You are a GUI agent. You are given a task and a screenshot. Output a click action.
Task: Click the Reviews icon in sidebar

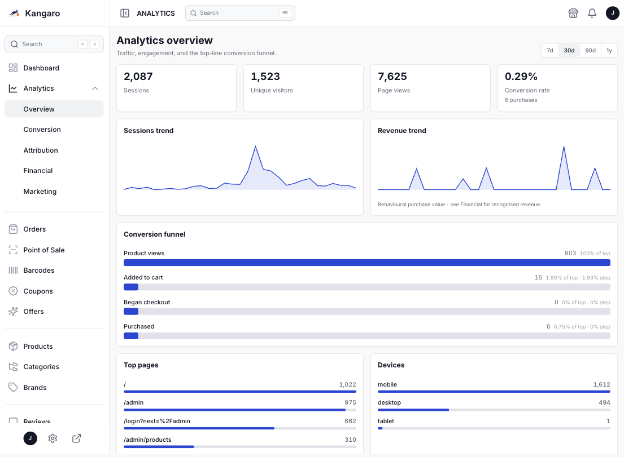(x=13, y=420)
